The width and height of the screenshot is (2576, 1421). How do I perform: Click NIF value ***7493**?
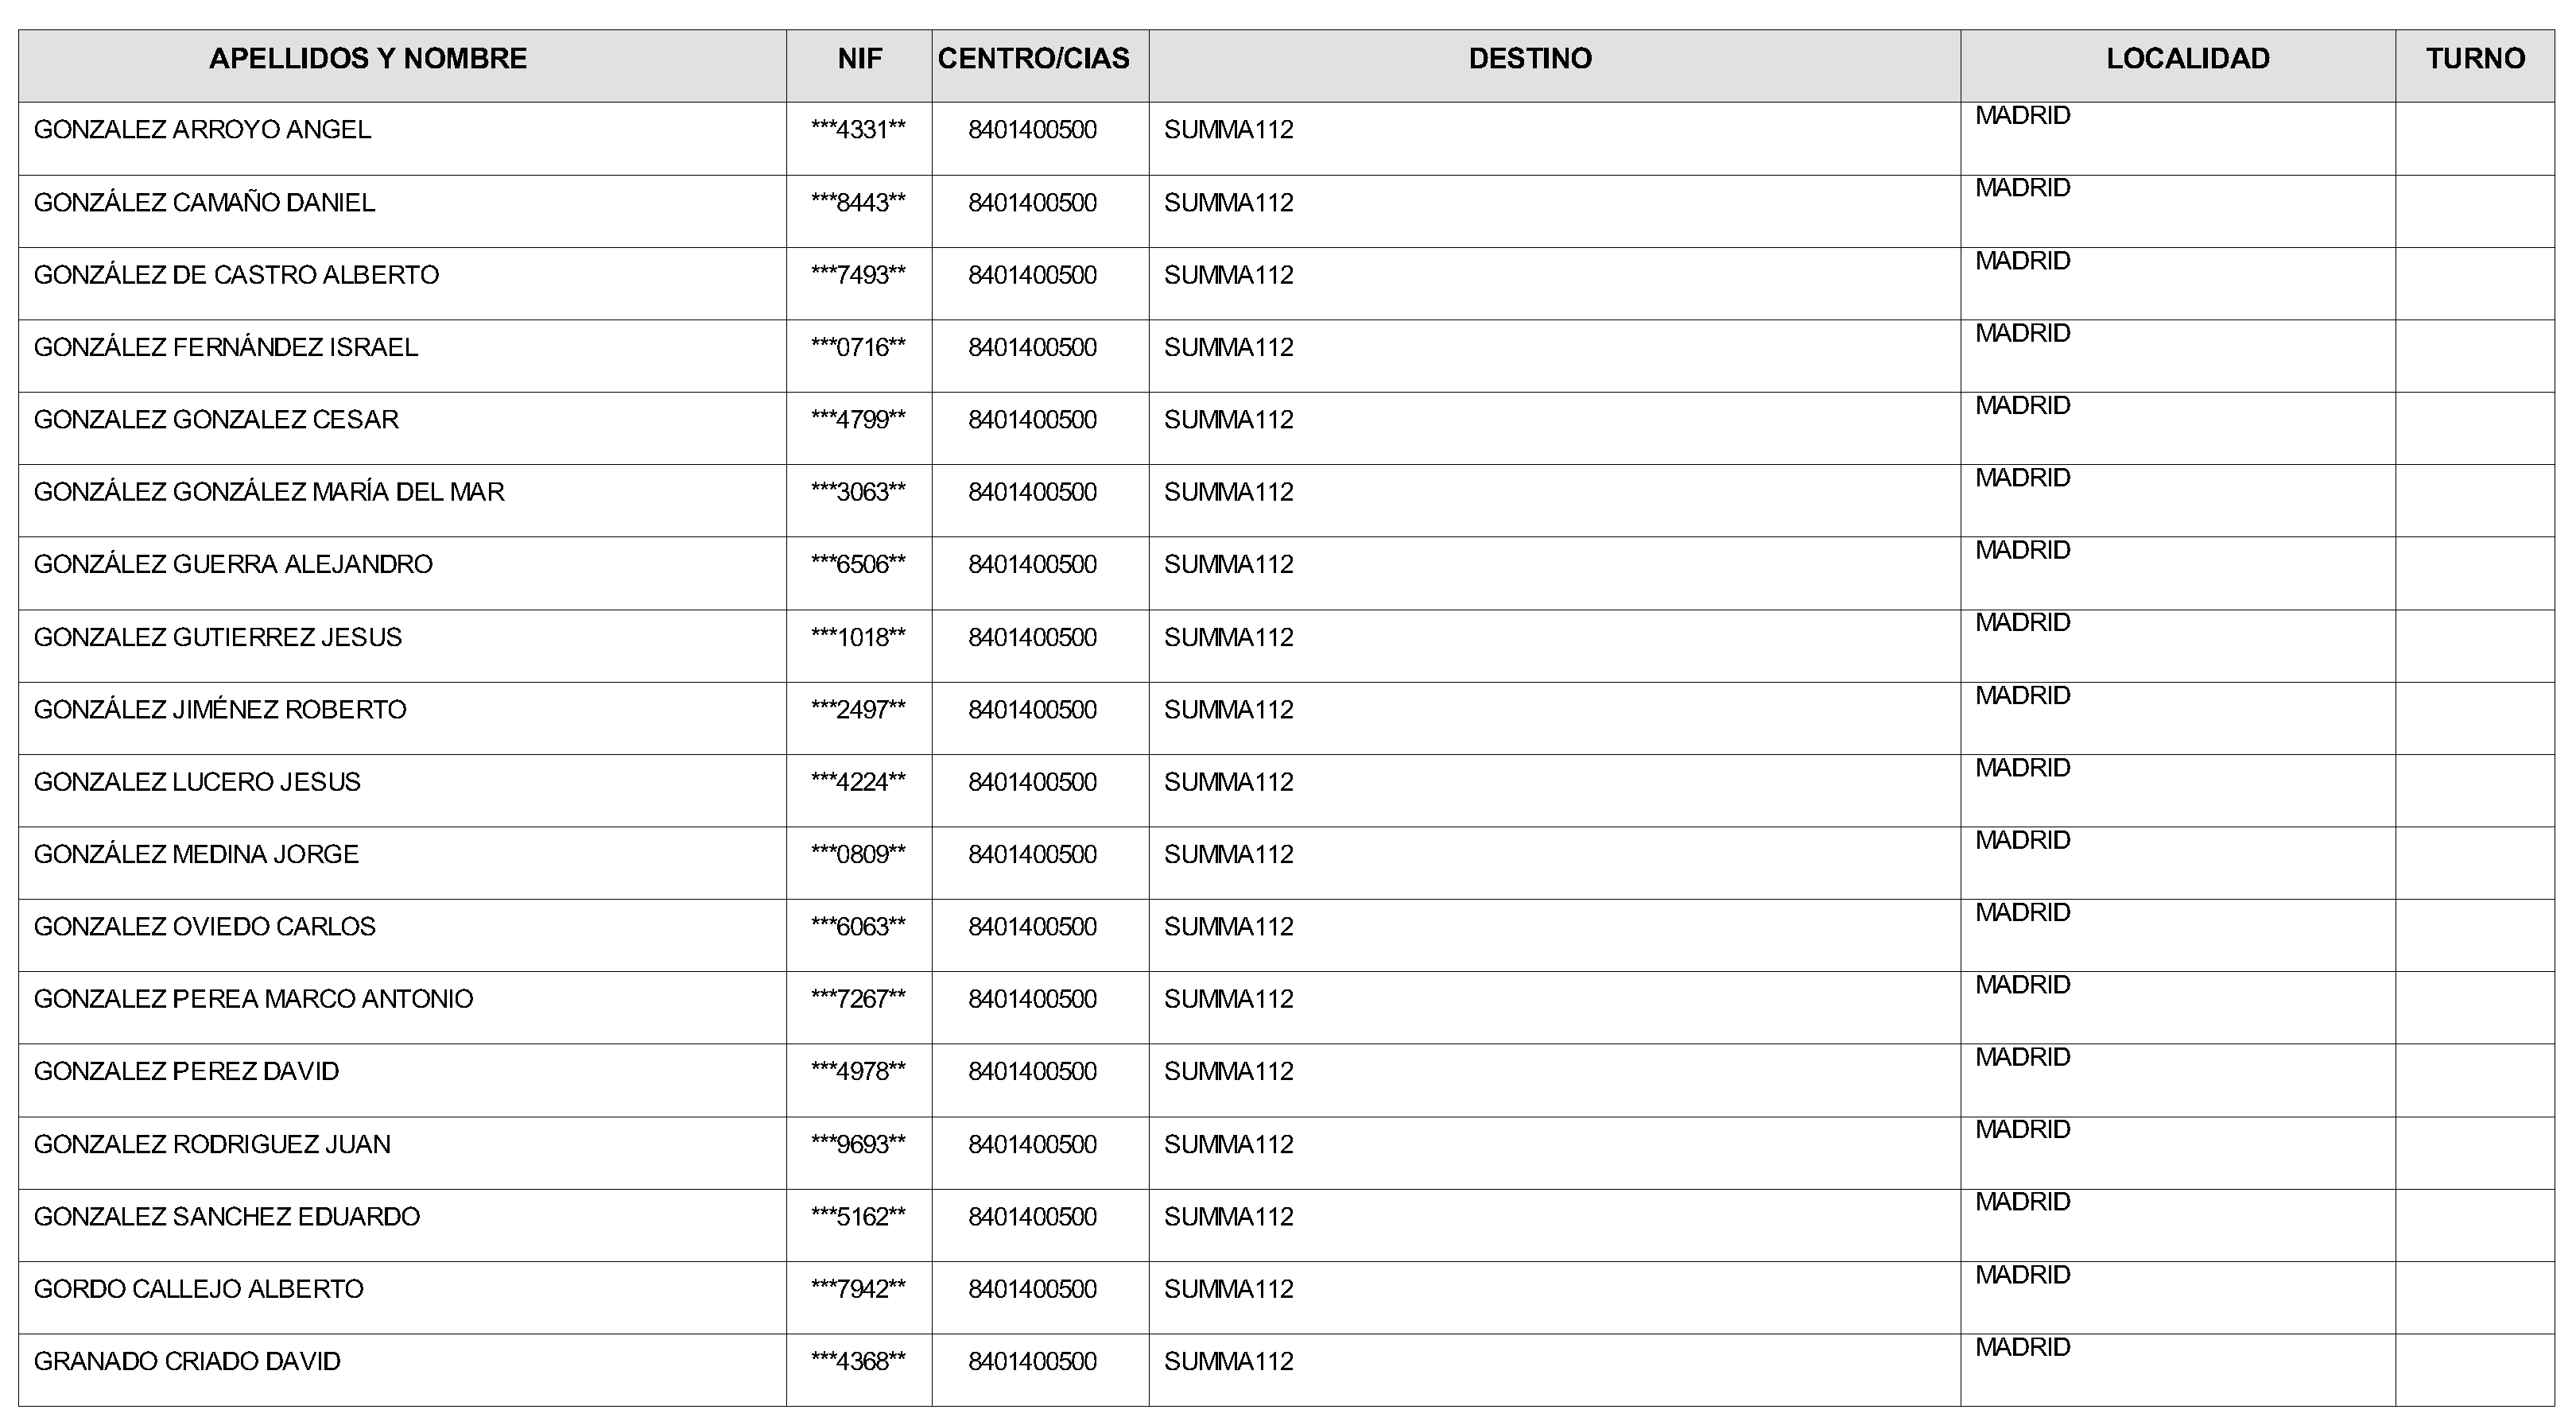858,276
